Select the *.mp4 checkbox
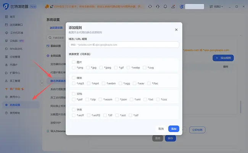Screen dimensions: 248x153 [x=89, y=84]
